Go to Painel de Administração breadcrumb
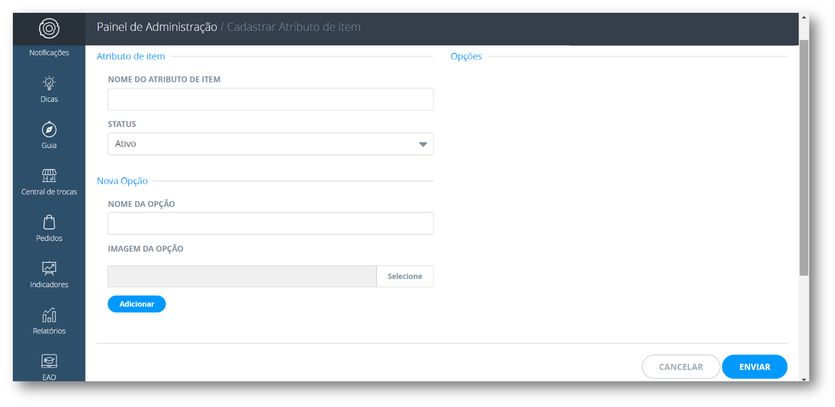The image size is (835, 407). coord(157,27)
